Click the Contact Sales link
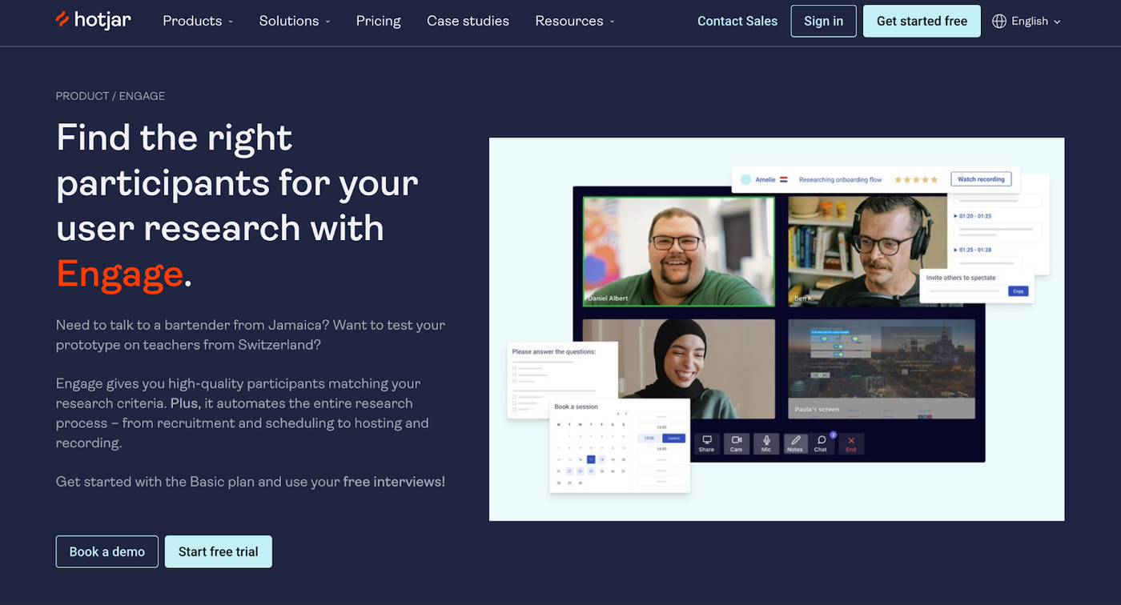 (737, 22)
